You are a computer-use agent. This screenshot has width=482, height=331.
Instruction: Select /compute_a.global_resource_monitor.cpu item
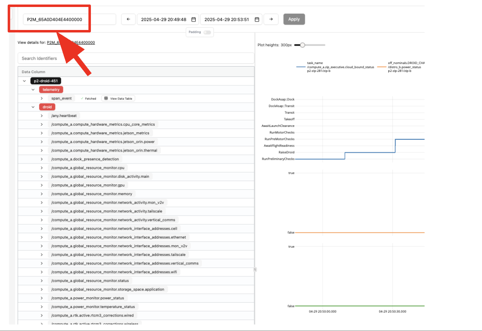(x=88, y=168)
